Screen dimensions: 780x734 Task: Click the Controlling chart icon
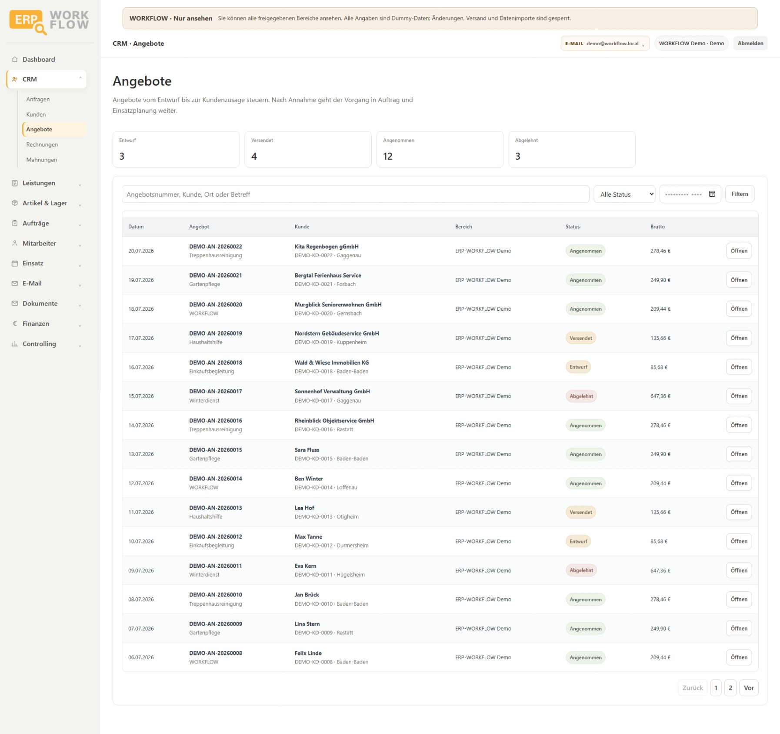tap(15, 344)
